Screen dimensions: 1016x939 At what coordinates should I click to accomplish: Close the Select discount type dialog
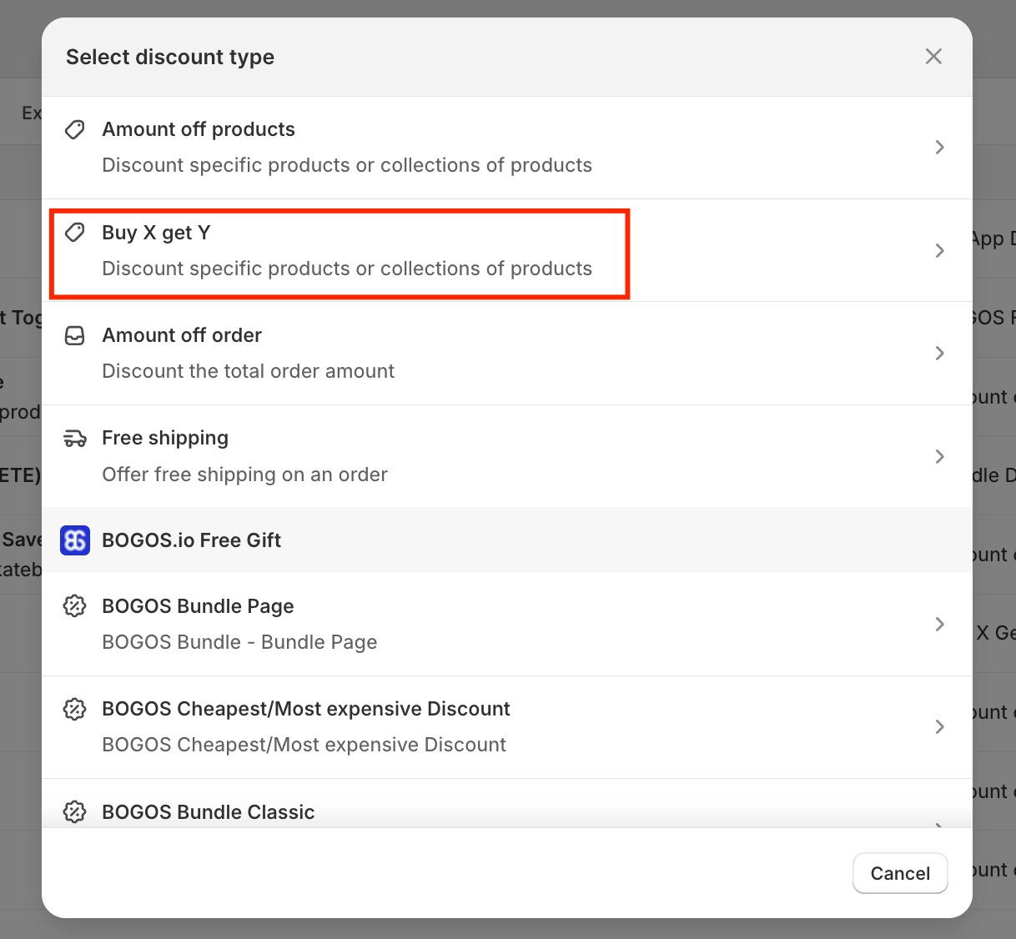[x=933, y=56]
